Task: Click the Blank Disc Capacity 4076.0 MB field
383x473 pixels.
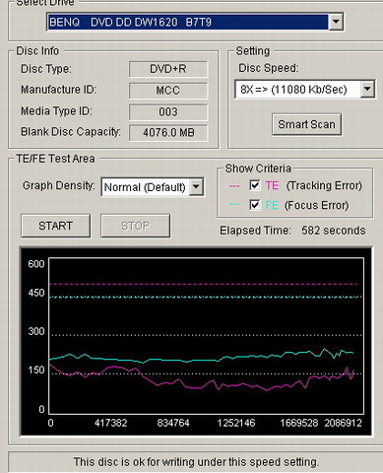Action: 168,133
